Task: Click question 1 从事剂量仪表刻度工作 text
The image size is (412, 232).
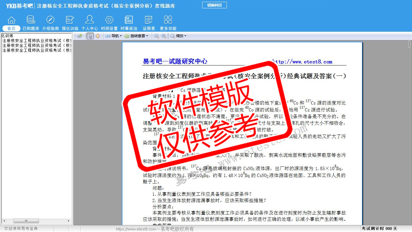Action: pos(202,194)
